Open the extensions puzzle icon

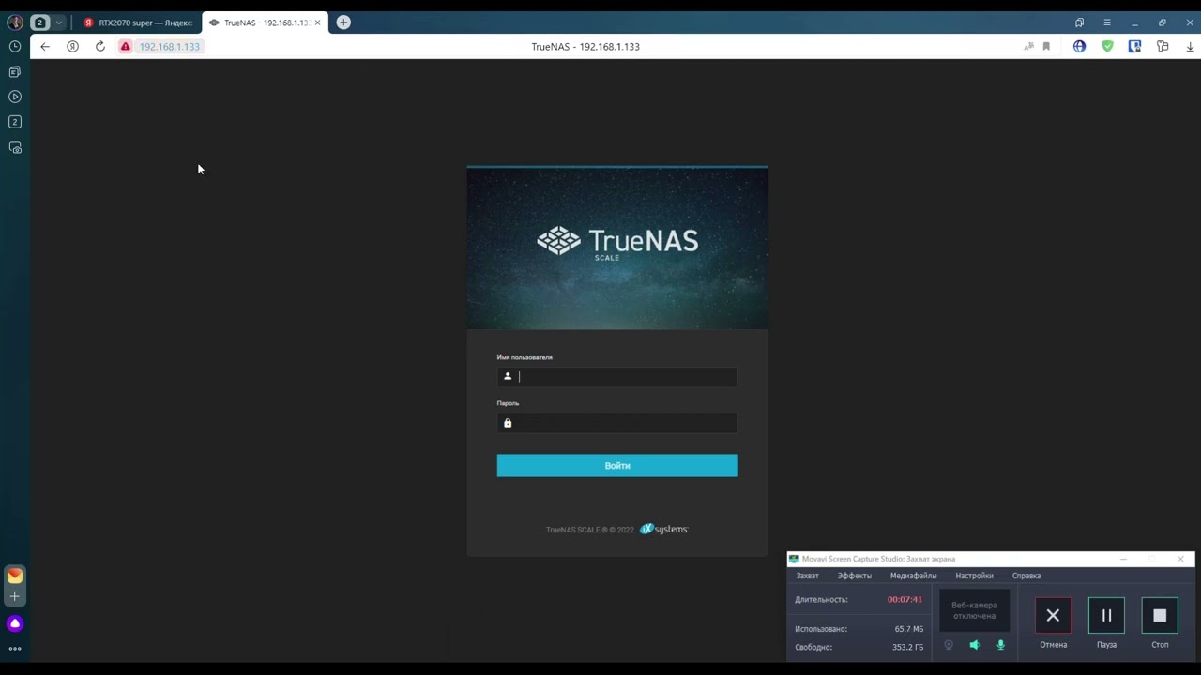1163,46
